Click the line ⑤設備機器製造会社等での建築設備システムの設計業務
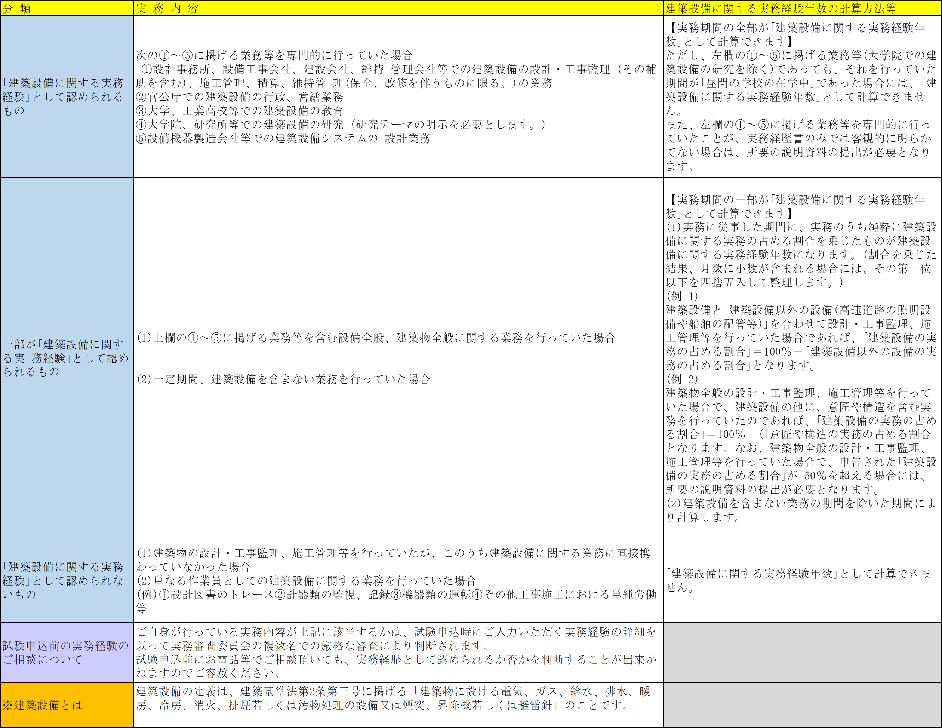Screen dimensions: 942x728 coord(283,138)
